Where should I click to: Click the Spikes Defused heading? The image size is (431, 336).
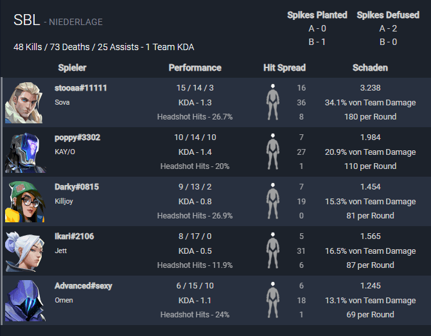(388, 15)
